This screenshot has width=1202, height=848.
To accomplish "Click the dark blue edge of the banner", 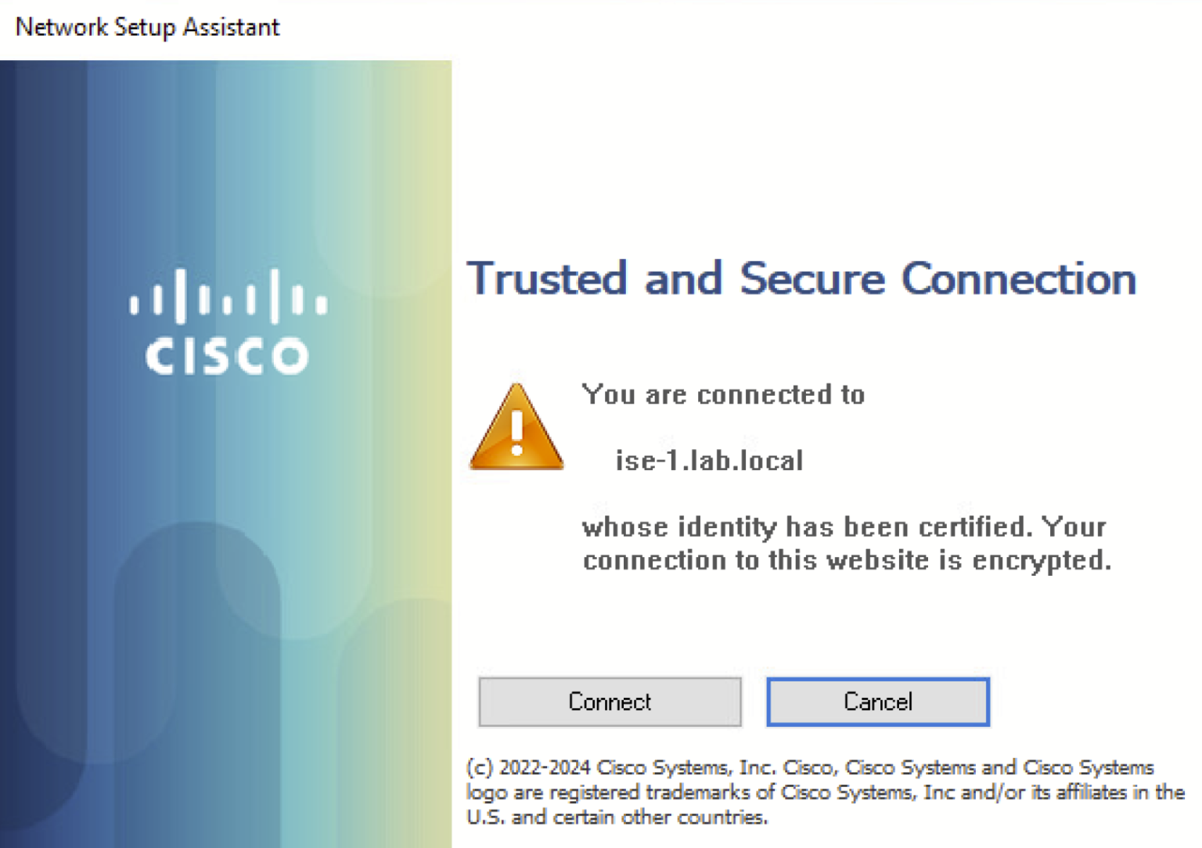I will [x=8, y=454].
